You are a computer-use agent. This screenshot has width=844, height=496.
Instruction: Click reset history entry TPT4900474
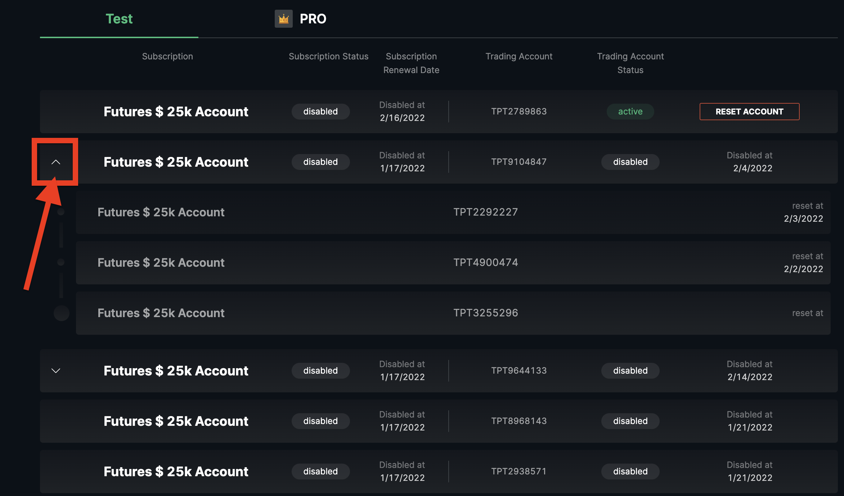[x=485, y=262]
